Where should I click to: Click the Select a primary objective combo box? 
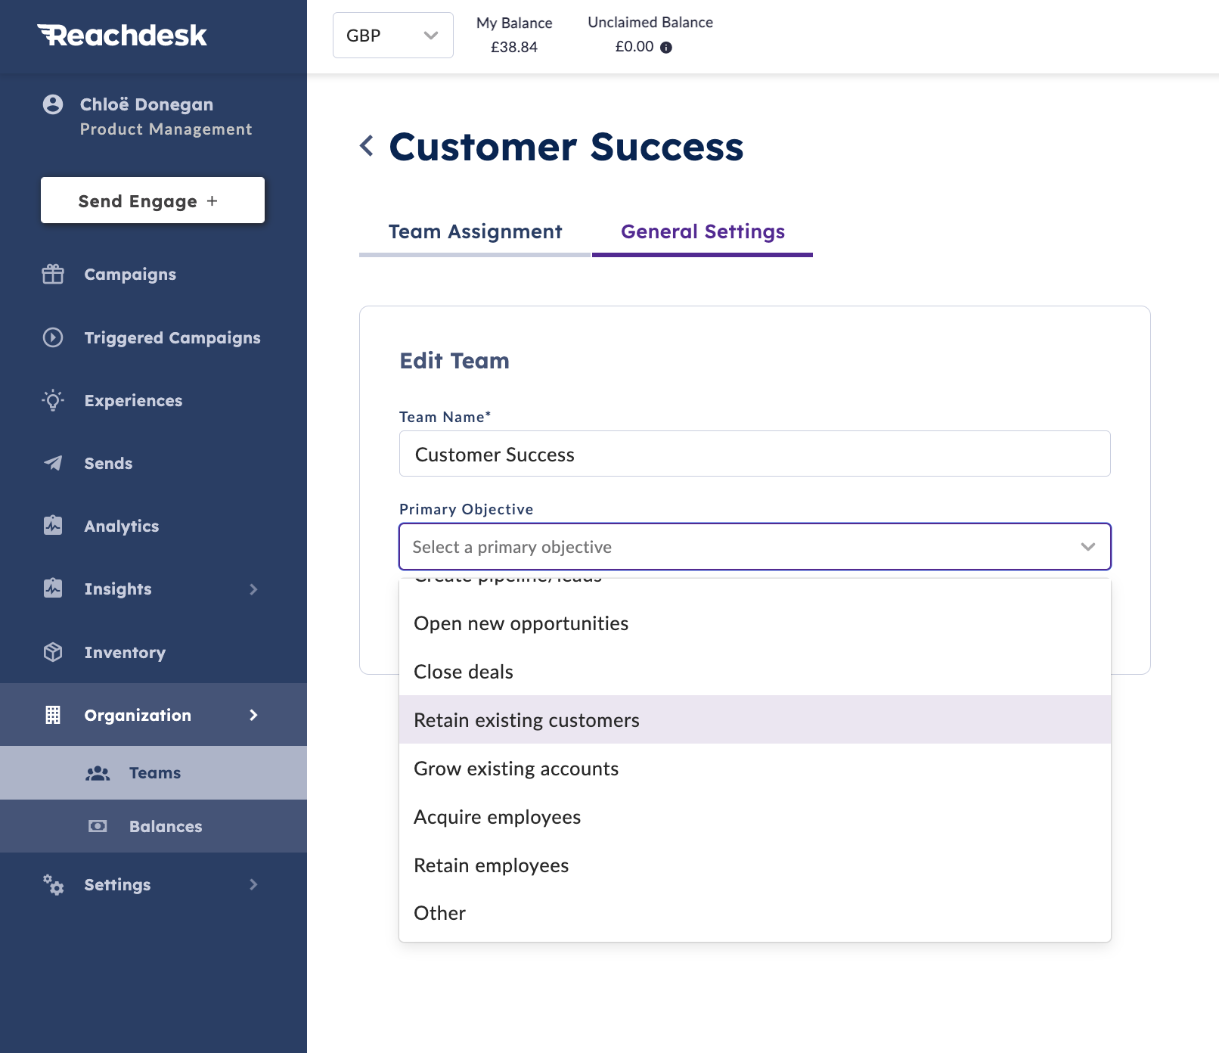coord(755,547)
